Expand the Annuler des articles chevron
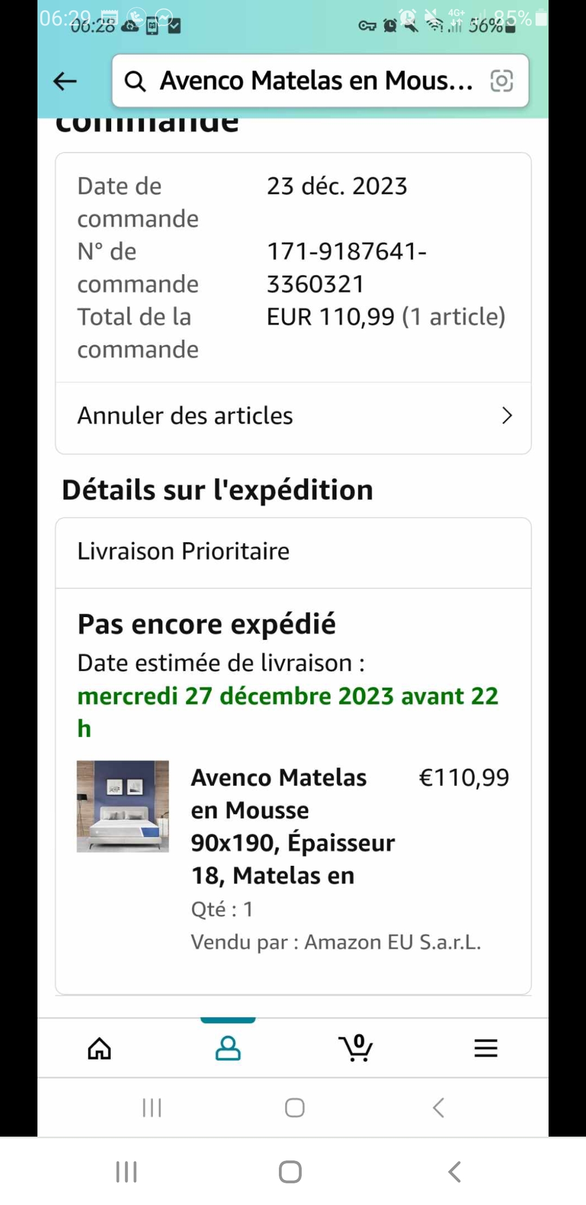Screen dimensions: 586x1205 click(507, 416)
